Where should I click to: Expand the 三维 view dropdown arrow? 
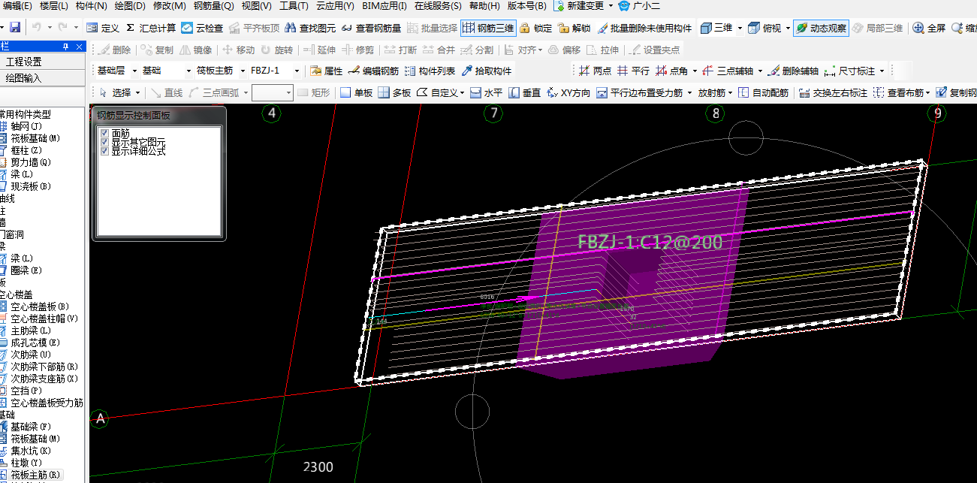(740, 28)
